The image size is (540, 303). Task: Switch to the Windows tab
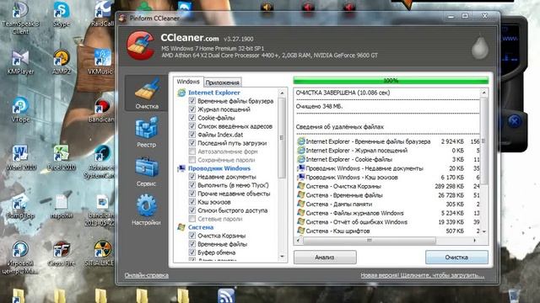click(x=188, y=82)
